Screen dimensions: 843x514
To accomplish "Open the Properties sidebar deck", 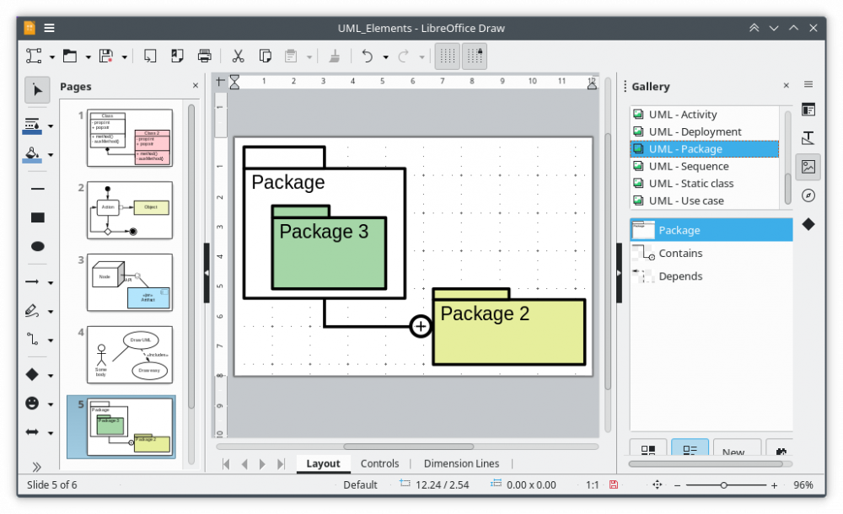I will tap(808, 110).
